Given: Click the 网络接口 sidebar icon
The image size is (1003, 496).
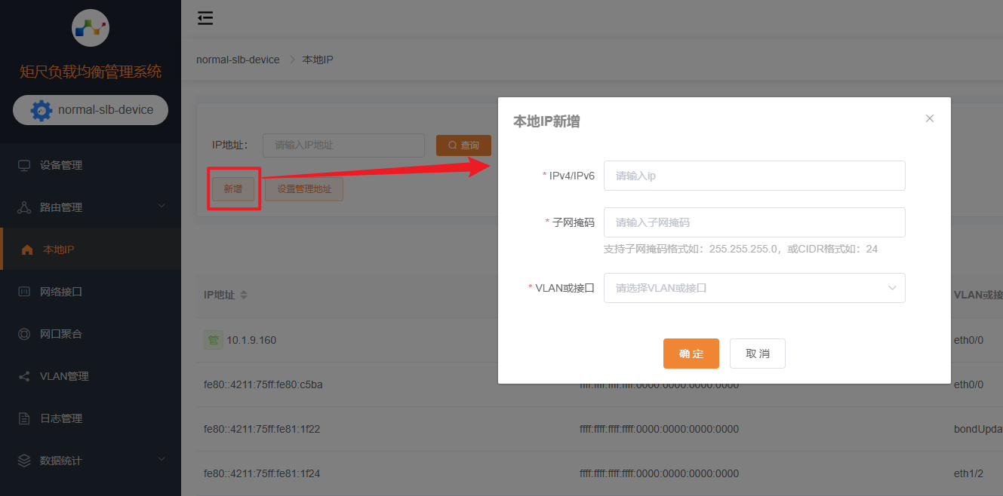Looking at the screenshot, I should tap(24, 292).
